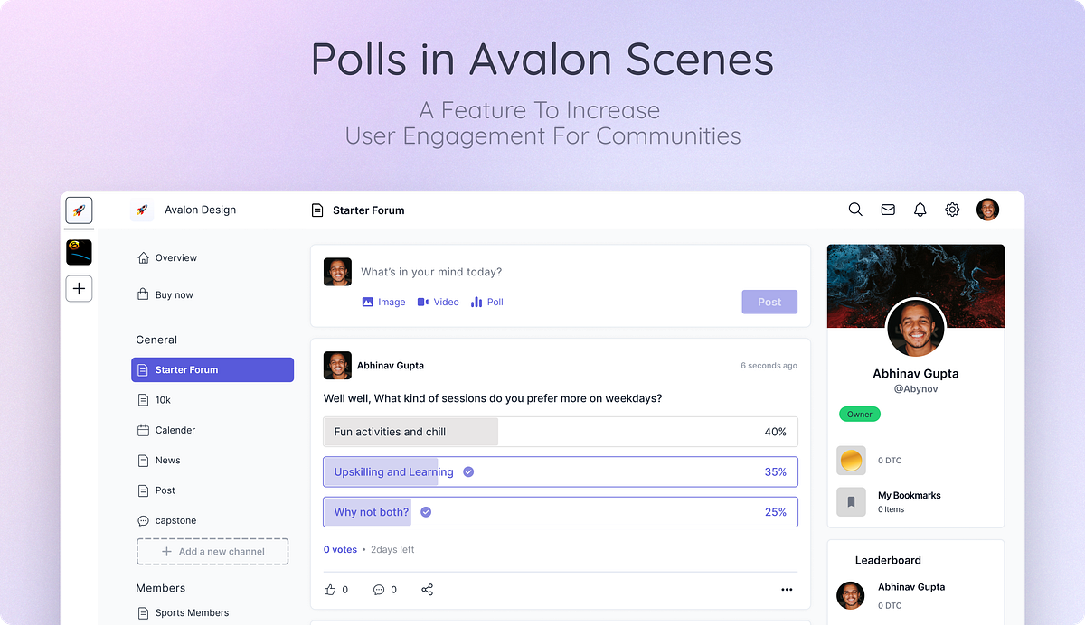Click the Post button

click(769, 302)
